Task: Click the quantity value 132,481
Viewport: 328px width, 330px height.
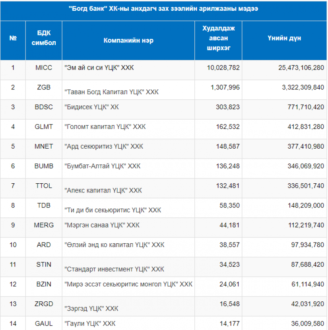Action: [x=228, y=186]
